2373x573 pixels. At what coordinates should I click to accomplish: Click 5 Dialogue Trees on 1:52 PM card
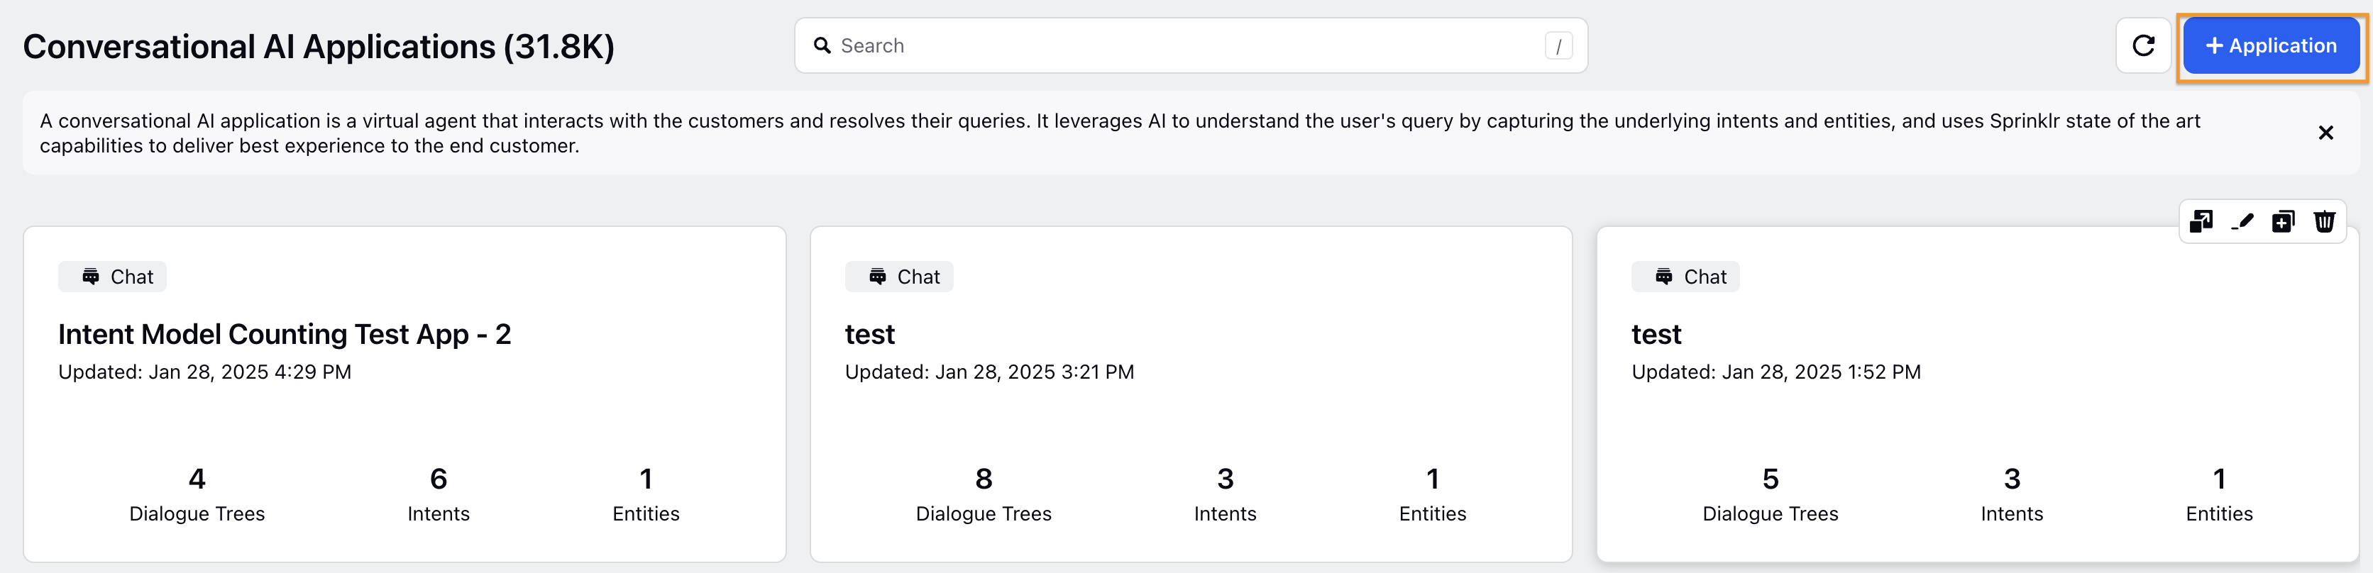[1771, 495]
